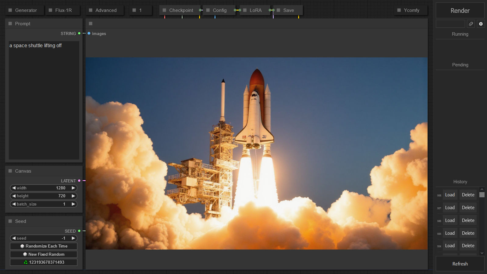The width and height of the screenshot is (487, 274).
Task: Expand the Checkpoint node in the top bar
Action: (165, 10)
